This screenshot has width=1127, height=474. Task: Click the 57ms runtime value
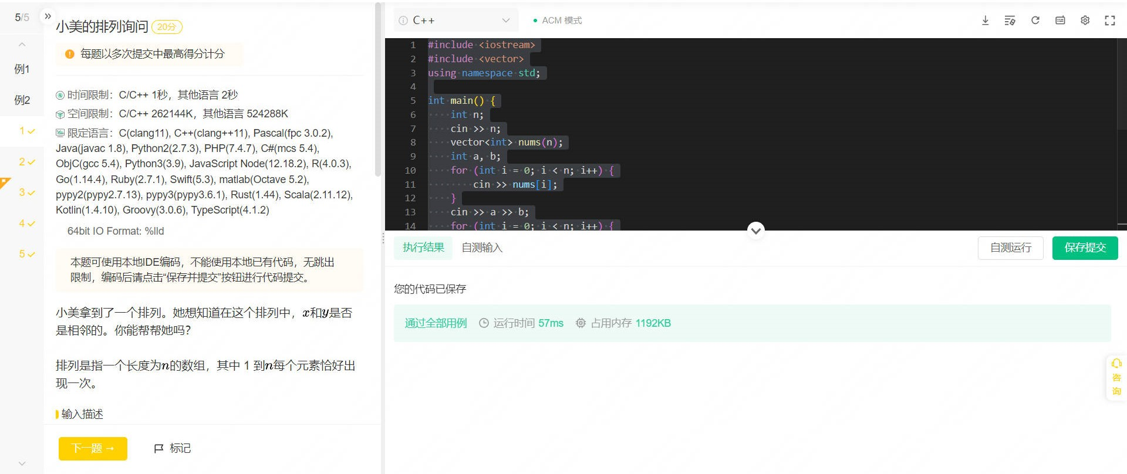(x=551, y=323)
